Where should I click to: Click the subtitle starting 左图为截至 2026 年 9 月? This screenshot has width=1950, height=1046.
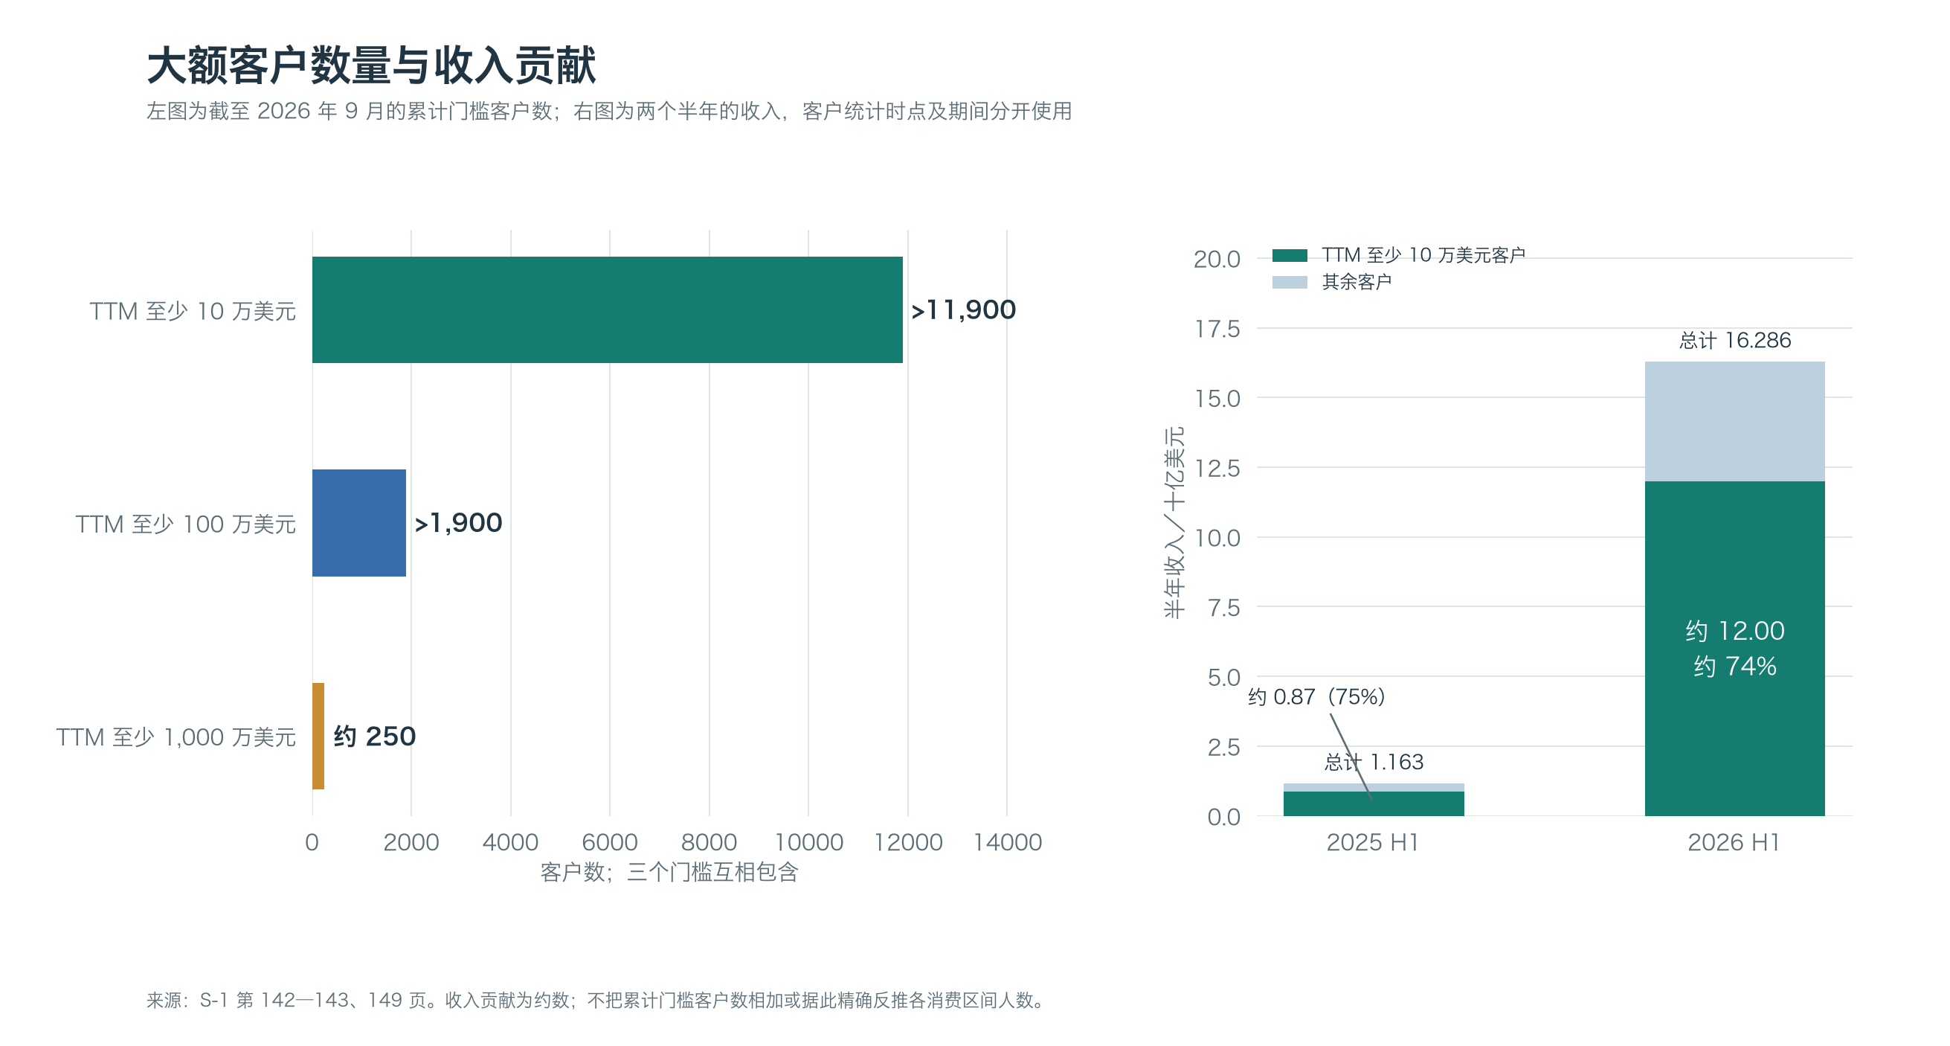(608, 112)
